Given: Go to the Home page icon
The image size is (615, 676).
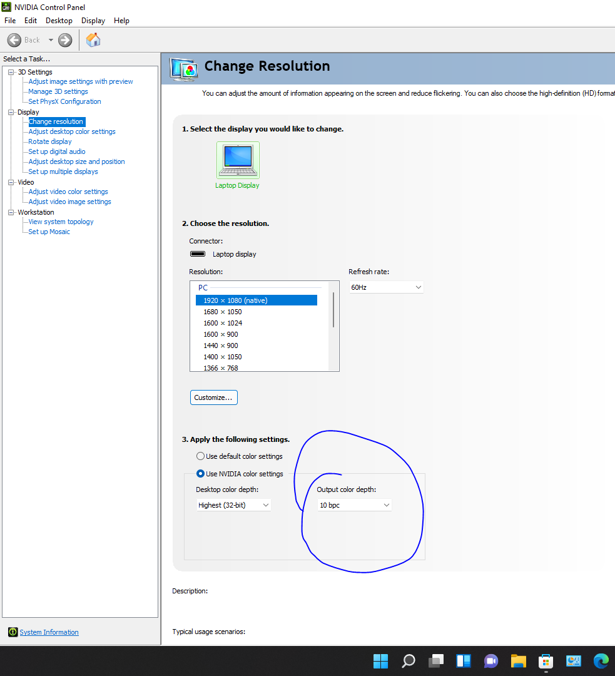Looking at the screenshot, I should coord(93,39).
